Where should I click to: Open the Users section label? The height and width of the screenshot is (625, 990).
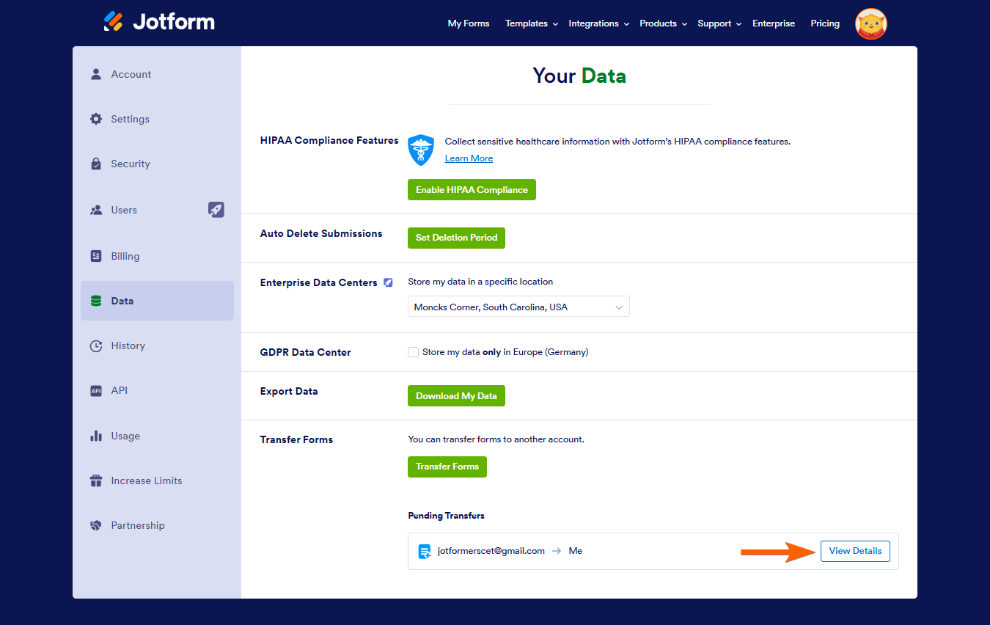(x=124, y=210)
